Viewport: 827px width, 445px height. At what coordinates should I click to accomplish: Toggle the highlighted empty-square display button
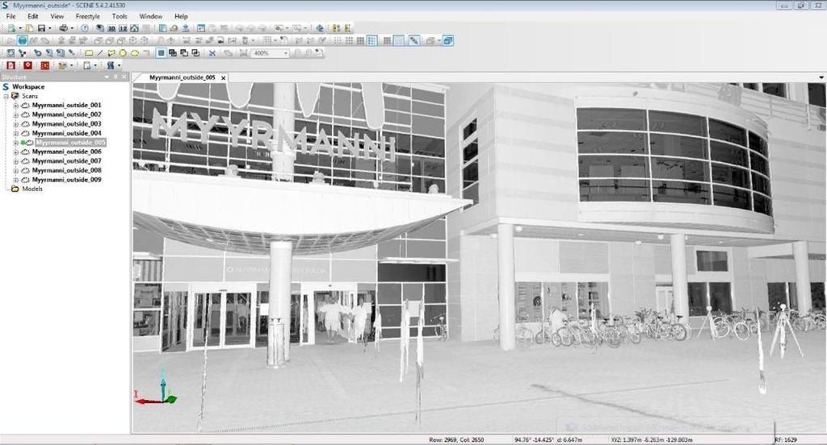(x=399, y=40)
